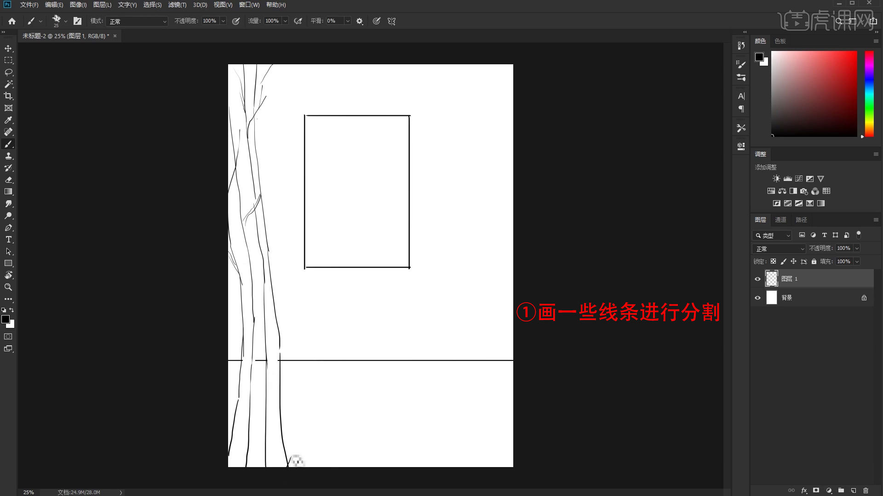Click the foreground color swatch
Screen dimensions: 883x496
click(6, 320)
